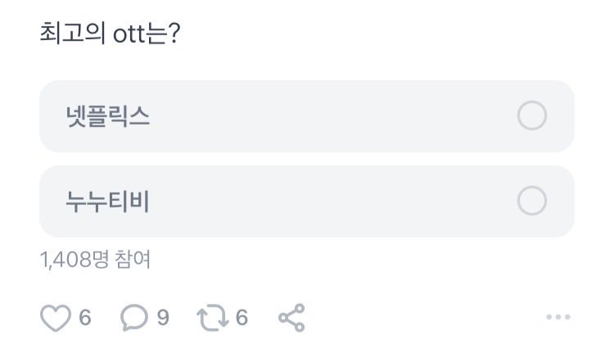The width and height of the screenshot is (614, 358).
Task: Open the three-dot more options menu
Action: (x=558, y=318)
